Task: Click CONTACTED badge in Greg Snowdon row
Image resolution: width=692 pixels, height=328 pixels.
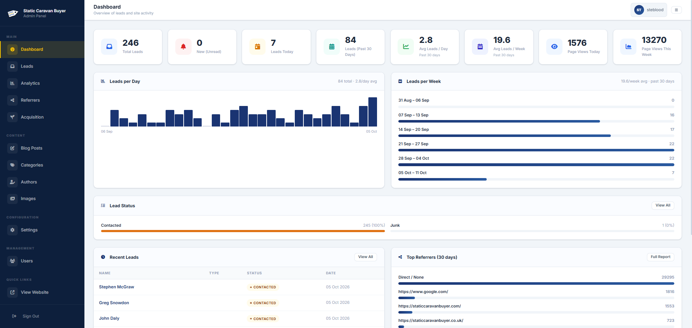Action: pos(263,303)
